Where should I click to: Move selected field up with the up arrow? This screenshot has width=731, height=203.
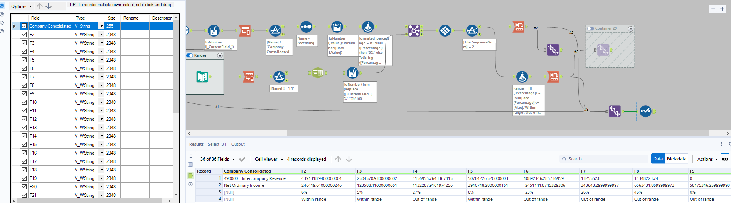coord(40,6)
